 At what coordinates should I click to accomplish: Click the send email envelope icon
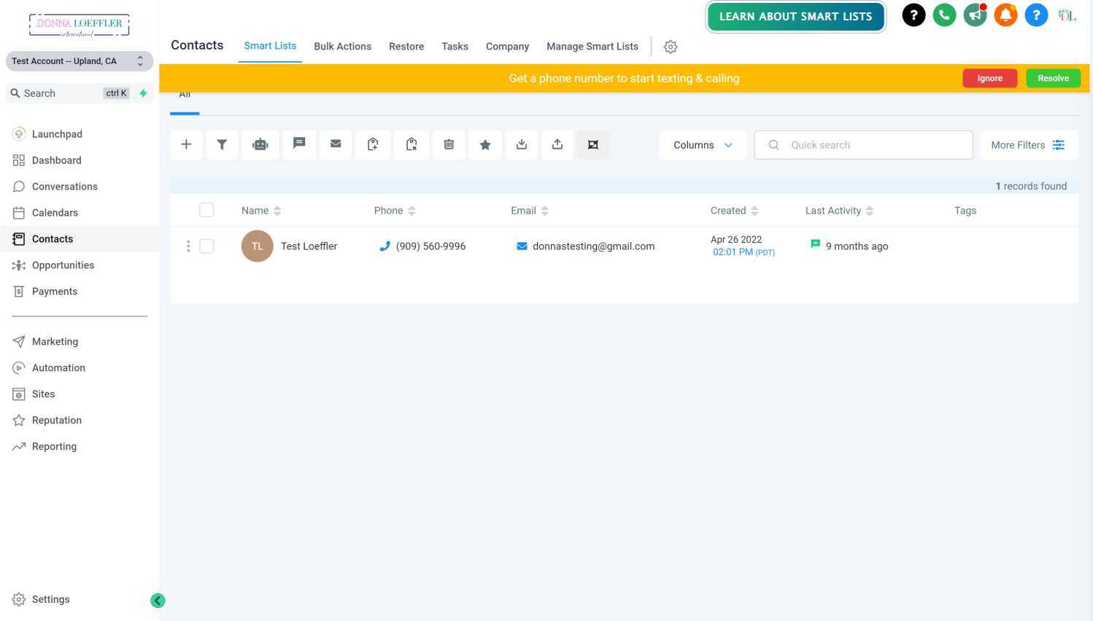coord(336,144)
